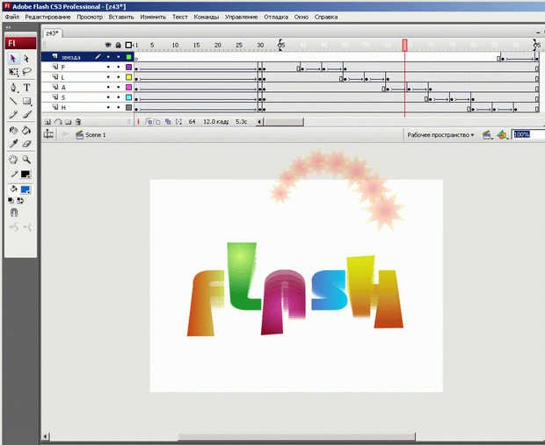Open Modify Onion Markers menu
The image size is (545, 445).
click(x=178, y=122)
